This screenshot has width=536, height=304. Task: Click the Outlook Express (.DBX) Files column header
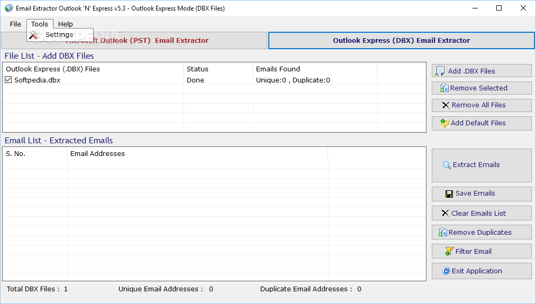pyautogui.click(x=93, y=69)
